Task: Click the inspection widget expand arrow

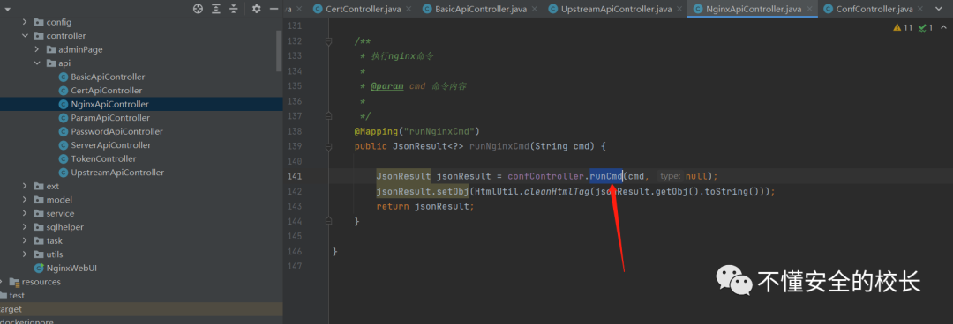Action: click(944, 28)
